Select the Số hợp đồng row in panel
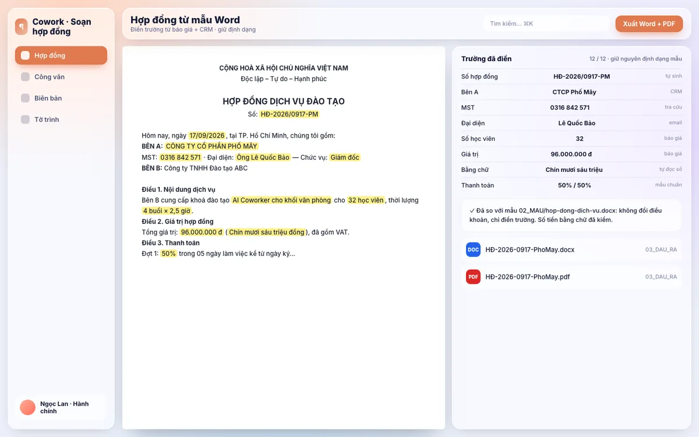Screen dimensions: 699x437 [x=571, y=76]
